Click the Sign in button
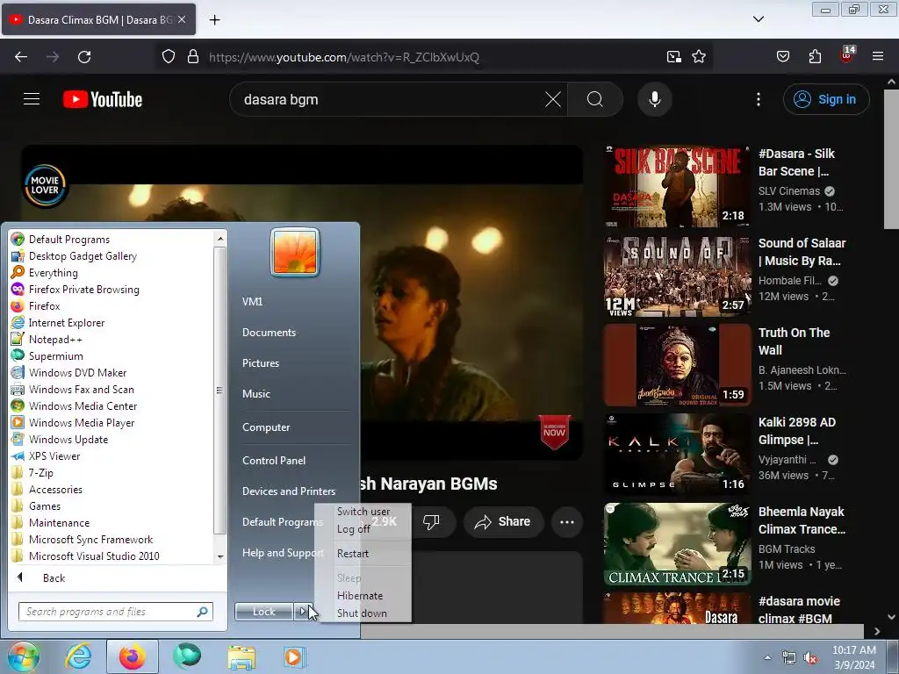The width and height of the screenshot is (899, 674). tap(826, 99)
